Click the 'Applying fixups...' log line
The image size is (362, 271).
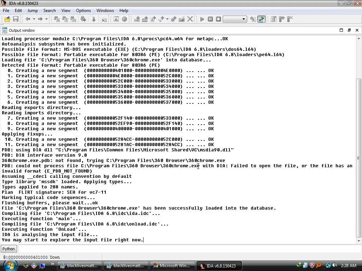(x=27, y=134)
